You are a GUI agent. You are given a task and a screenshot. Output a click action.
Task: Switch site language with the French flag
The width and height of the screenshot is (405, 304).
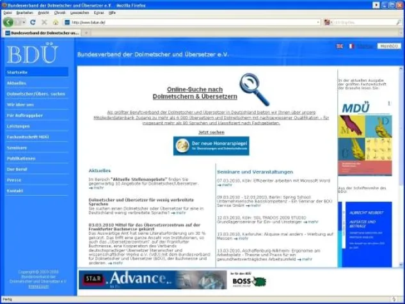(351, 46)
